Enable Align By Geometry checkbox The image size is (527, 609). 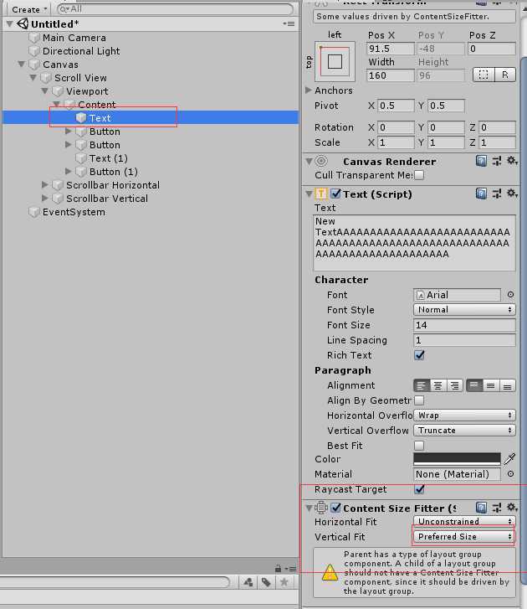419,400
